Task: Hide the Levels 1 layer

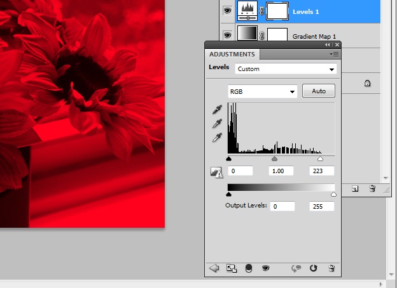Action: coord(226,11)
